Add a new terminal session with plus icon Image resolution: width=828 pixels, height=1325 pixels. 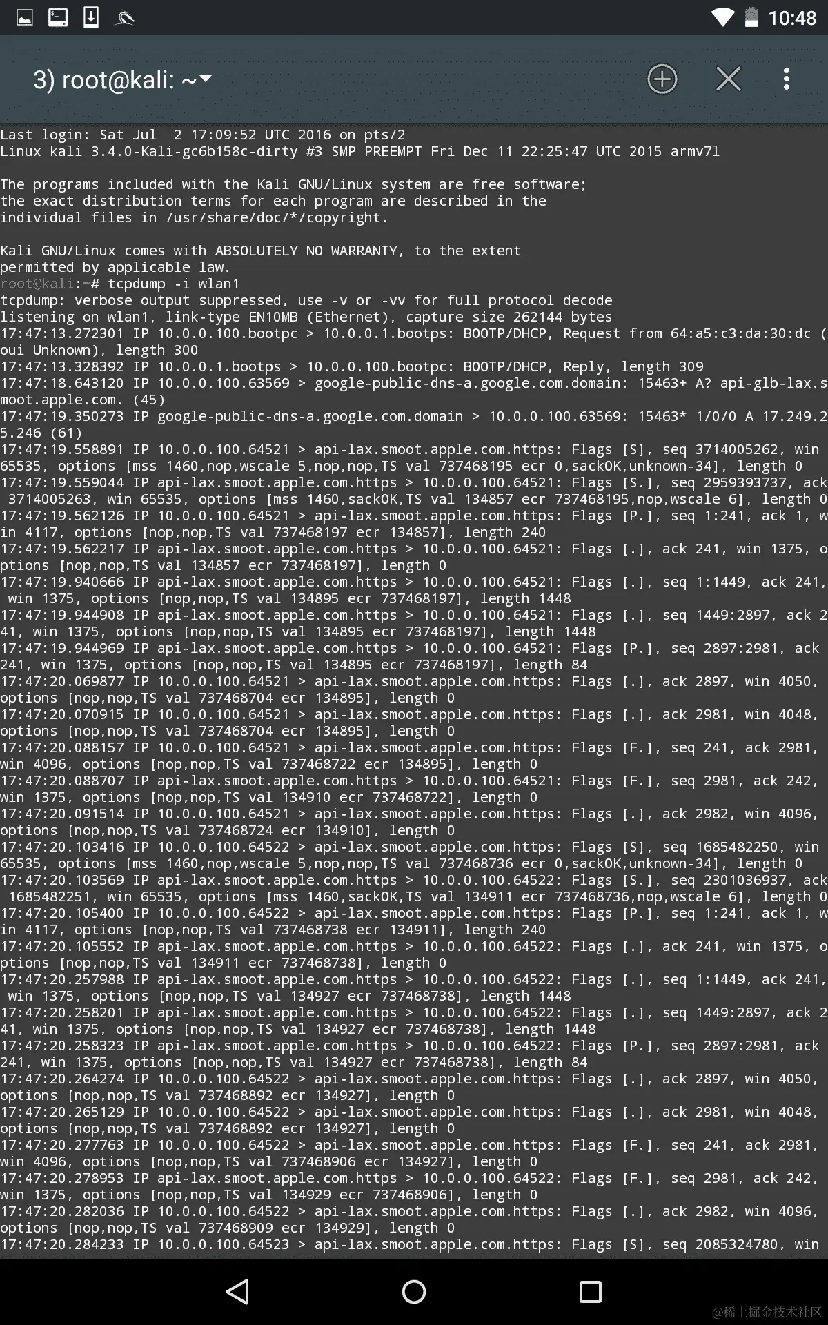tap(662, 79)
